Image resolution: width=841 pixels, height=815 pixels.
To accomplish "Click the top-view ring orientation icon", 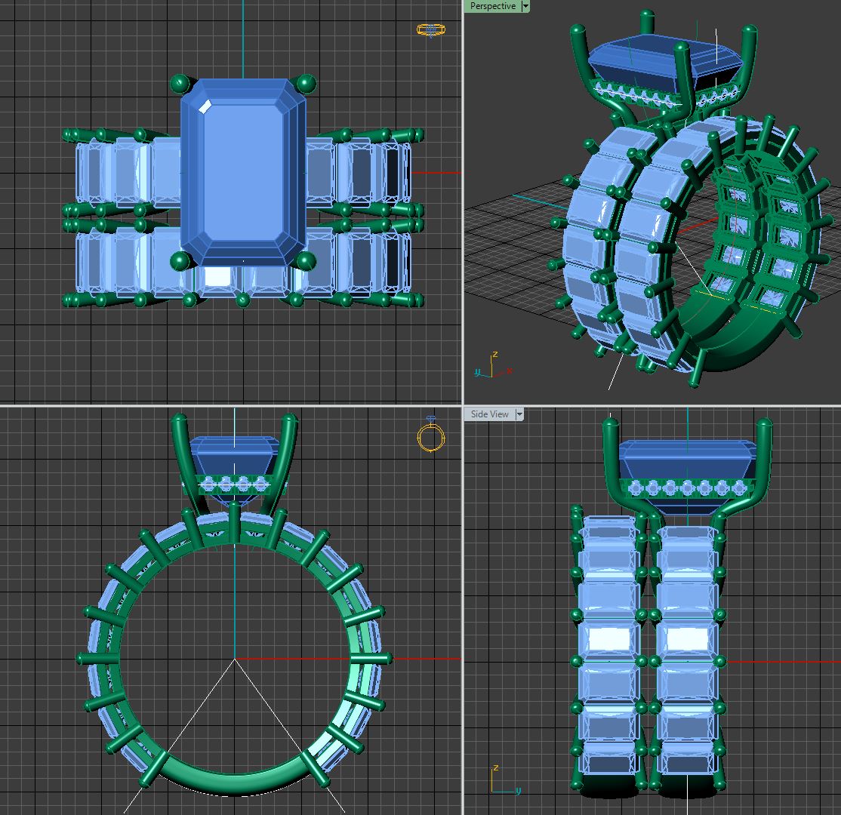I will point(430,30).
